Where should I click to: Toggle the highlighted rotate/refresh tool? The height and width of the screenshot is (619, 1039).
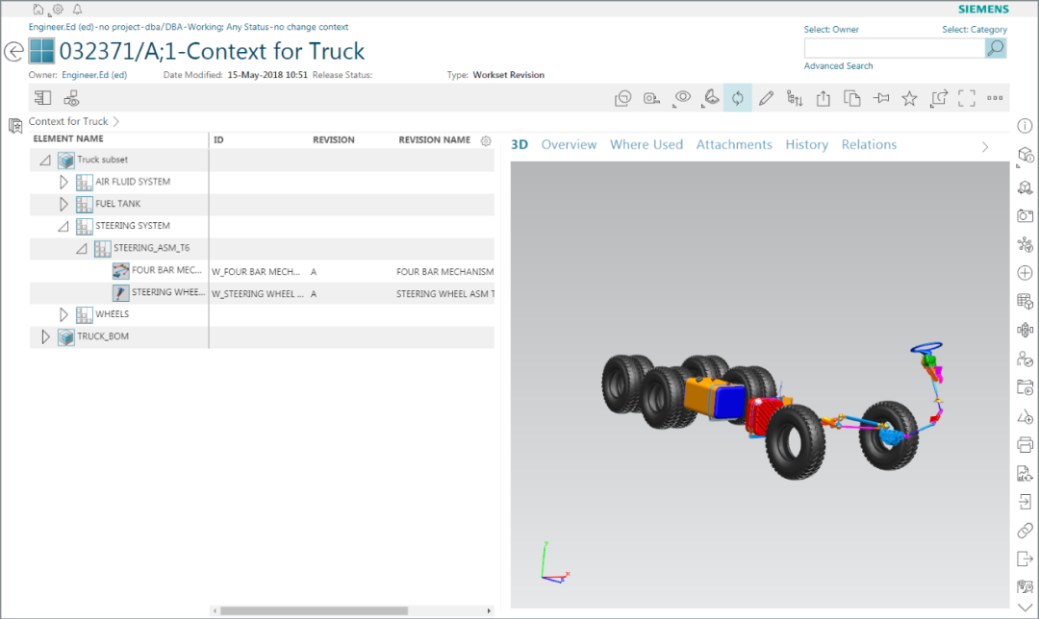(x=738, y=98)
